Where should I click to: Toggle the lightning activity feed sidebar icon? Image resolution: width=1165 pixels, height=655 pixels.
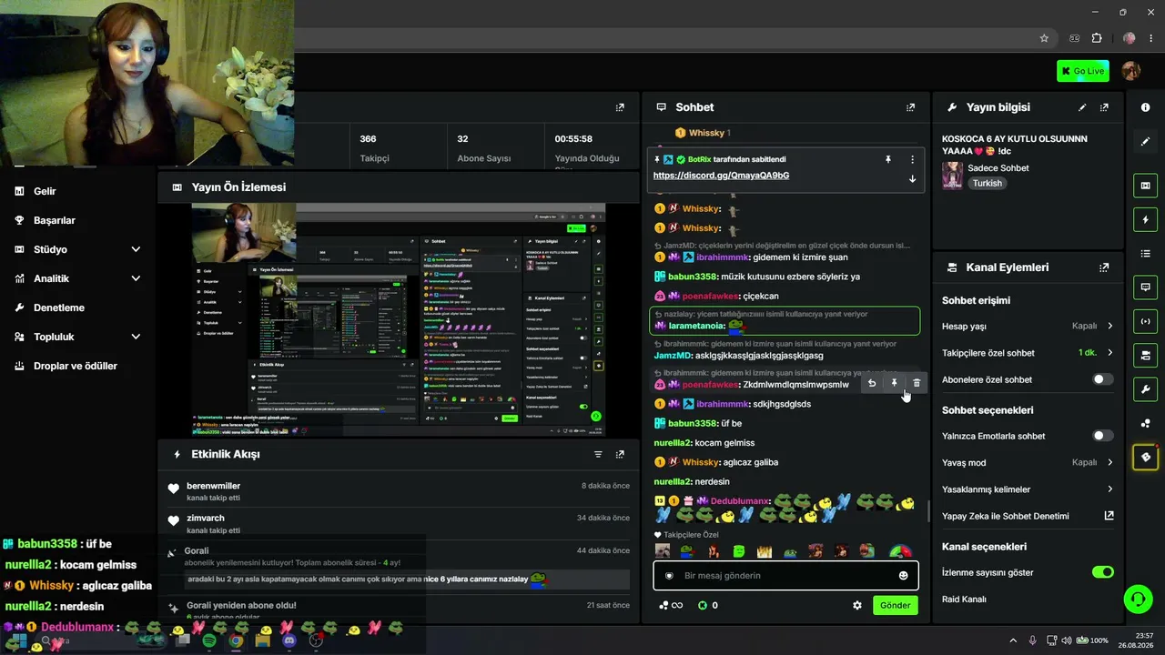click(x=1145, y=219)
